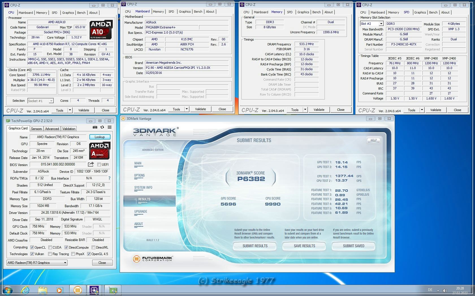Toggle Ray Tracing checkbox
Viewport: 475px width, 296px height.
50,254
